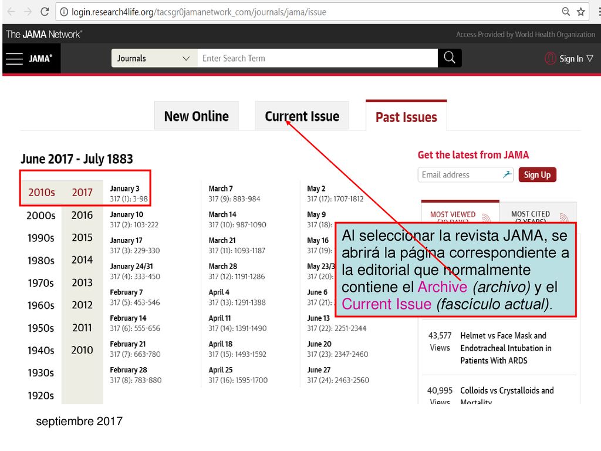The height and width of the screenshot is (451, 601).
Task: Open the May 2 issue
Action: (335, 194)
